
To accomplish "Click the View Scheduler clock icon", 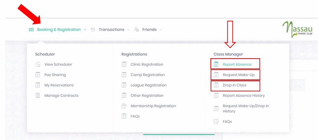I will click(x=38, y=65).
